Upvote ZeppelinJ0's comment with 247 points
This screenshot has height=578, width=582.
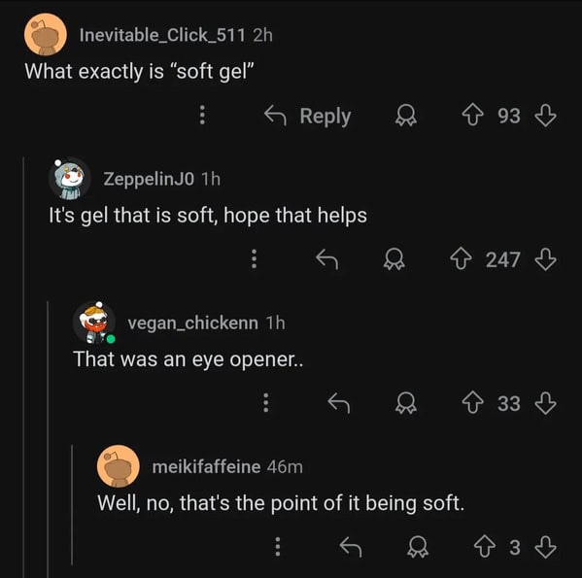pos(461,259)
